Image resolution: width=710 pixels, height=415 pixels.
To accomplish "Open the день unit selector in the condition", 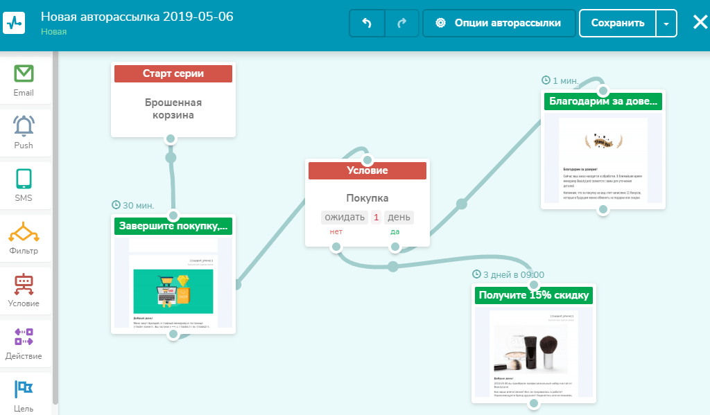I will 400,217.
